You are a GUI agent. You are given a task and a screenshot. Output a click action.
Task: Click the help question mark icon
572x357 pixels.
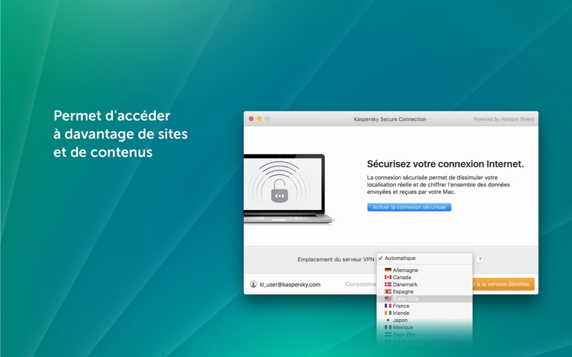pos(480,259)
